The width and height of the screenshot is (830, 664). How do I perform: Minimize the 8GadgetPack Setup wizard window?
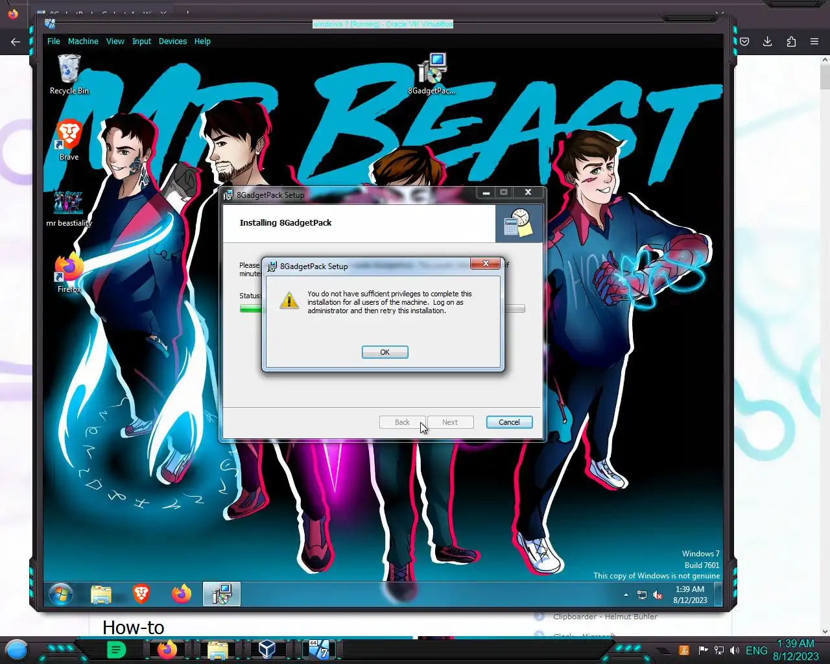[x=486, y=193]
